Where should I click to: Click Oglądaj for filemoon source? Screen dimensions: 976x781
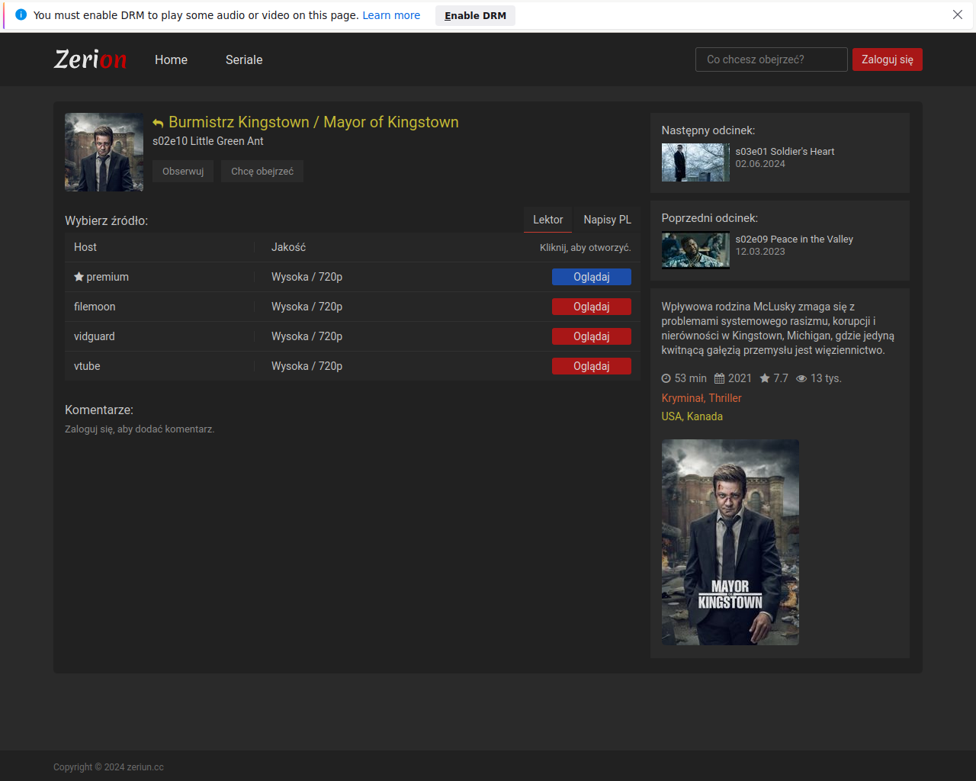[592, 307]
